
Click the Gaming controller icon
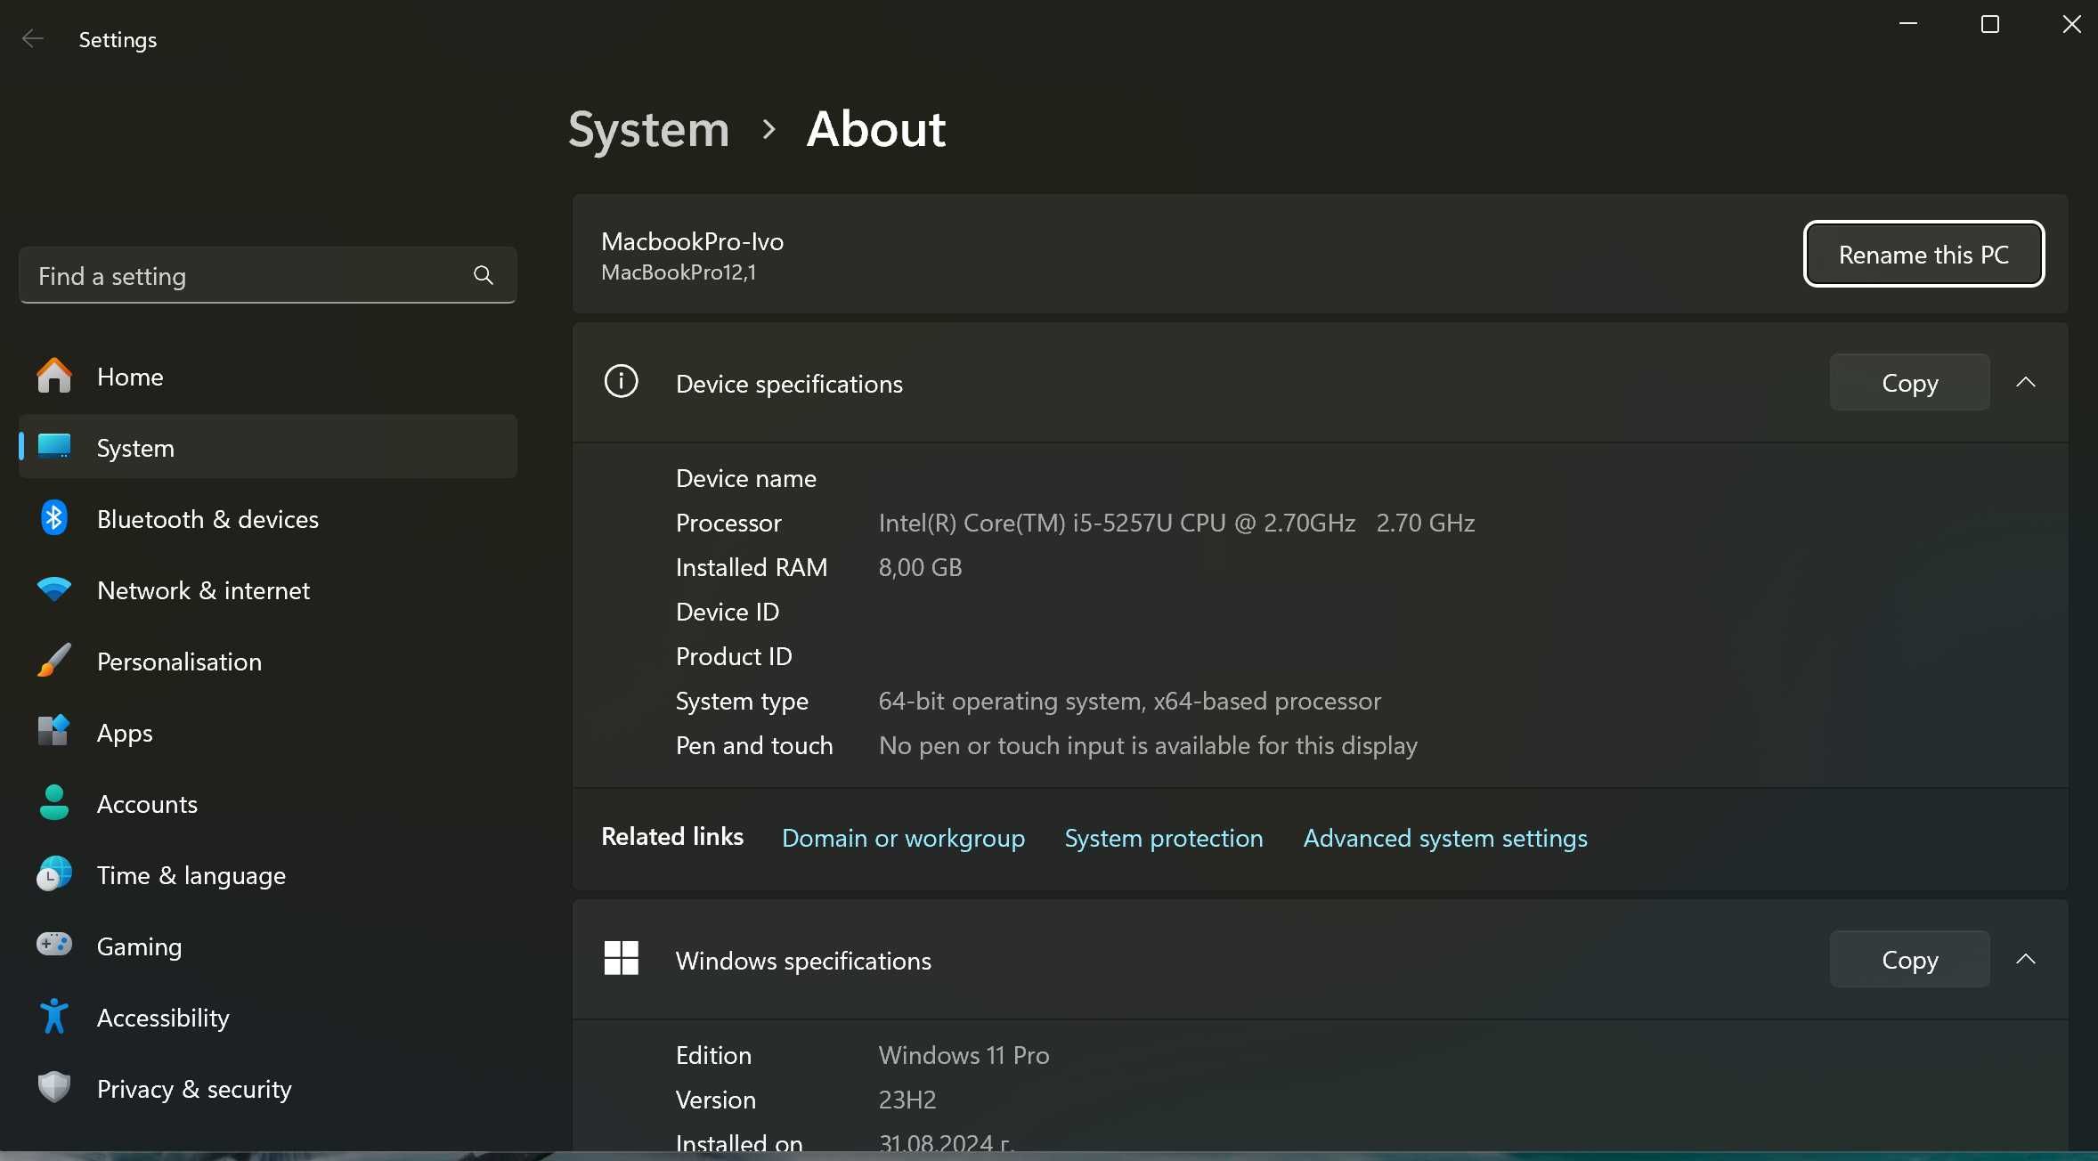[54, 944]
